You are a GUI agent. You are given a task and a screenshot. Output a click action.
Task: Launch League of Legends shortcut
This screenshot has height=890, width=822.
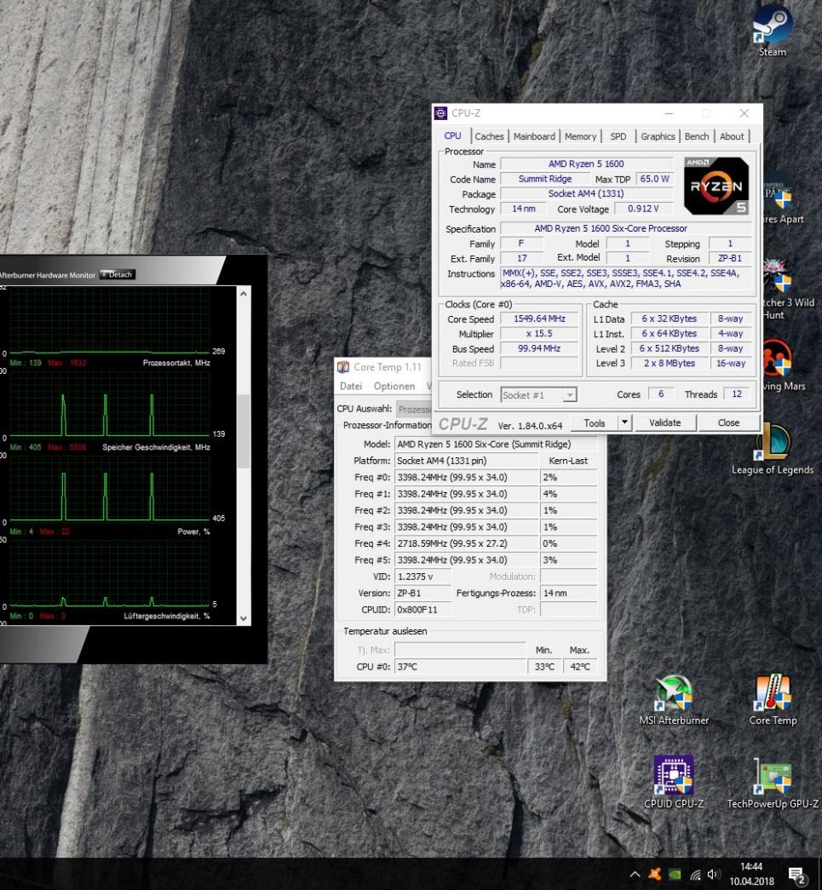tap(772, 450)
